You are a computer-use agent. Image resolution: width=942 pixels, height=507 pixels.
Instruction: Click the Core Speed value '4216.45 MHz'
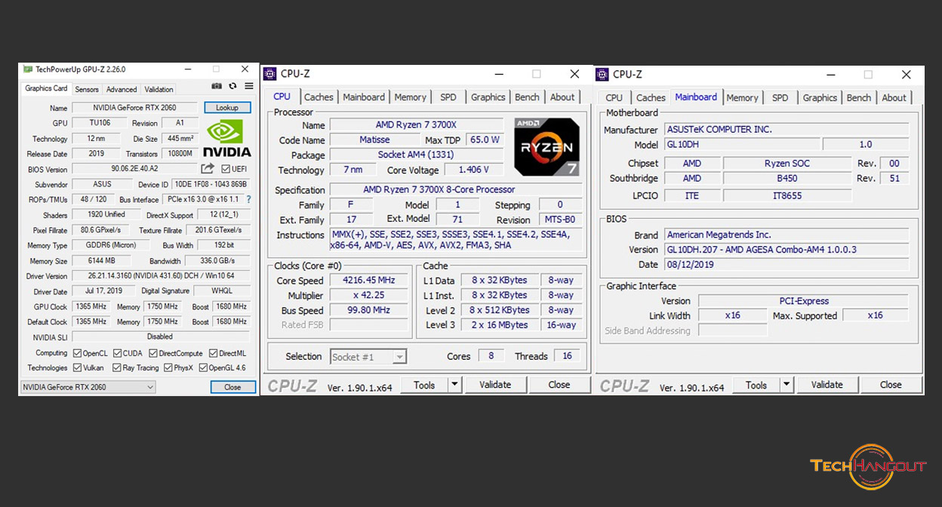[369, 280]
